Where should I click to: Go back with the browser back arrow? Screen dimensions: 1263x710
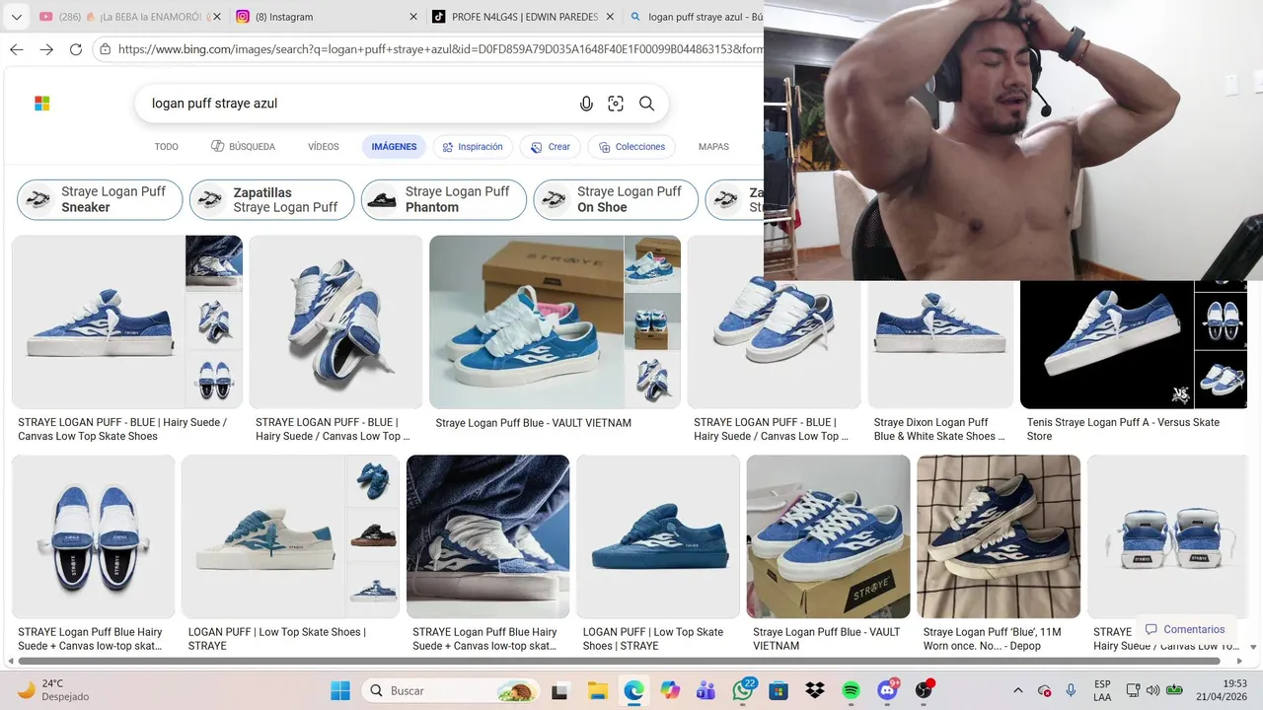[x=16, y=49]
